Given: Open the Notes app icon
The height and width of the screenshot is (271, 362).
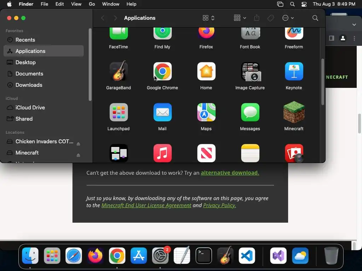Looking at the screenshot, I should click(x=250, y=153).
